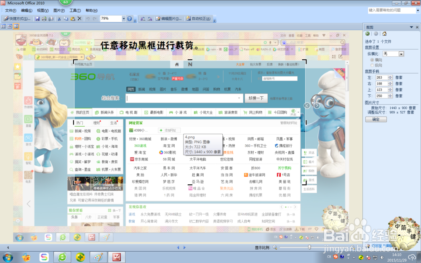This screenshot has height=263, width=421.
Task: Open the 文件(F) menu
Action: (x=11, y=11)
